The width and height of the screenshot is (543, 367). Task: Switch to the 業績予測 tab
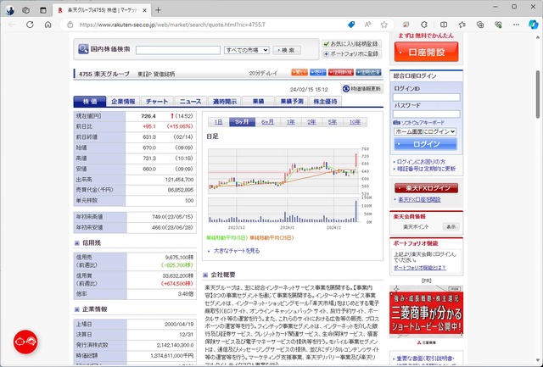click(292, 102)
